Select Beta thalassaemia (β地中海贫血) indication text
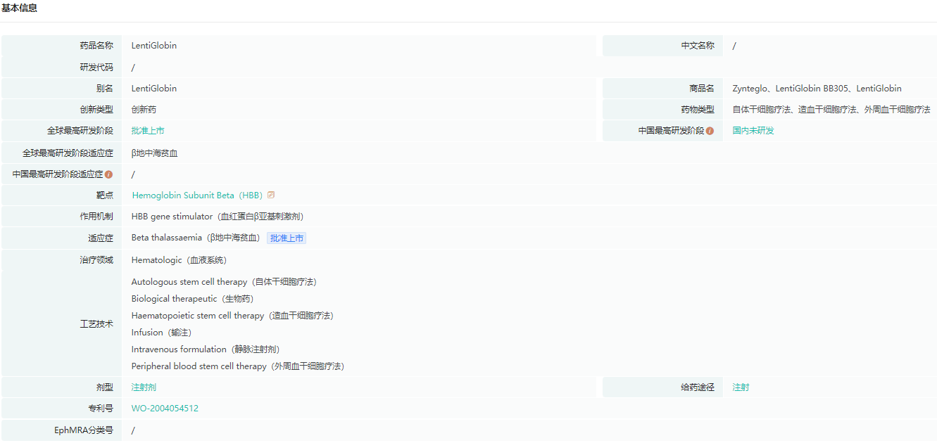This screenshot has width=937, height=443. pos(196,238)
